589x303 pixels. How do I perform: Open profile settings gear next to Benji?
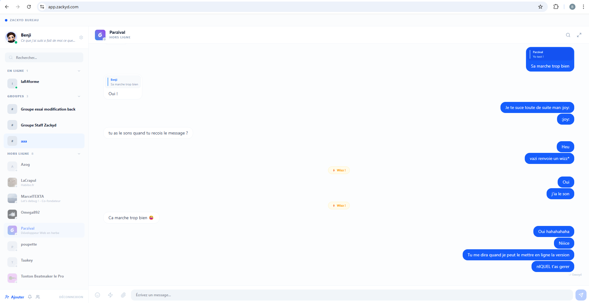[81, 37]
